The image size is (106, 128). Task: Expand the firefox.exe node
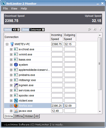click(x=11, y=106)
